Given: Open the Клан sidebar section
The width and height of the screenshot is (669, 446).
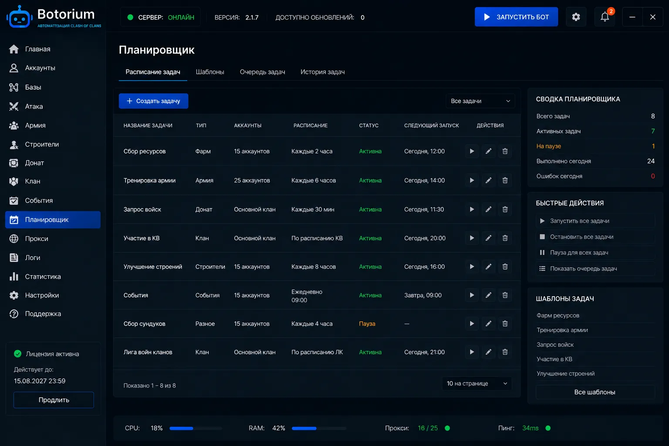Looking at the screenshot, I should (x=53, y=181).
